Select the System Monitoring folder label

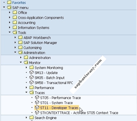(49, 68)
